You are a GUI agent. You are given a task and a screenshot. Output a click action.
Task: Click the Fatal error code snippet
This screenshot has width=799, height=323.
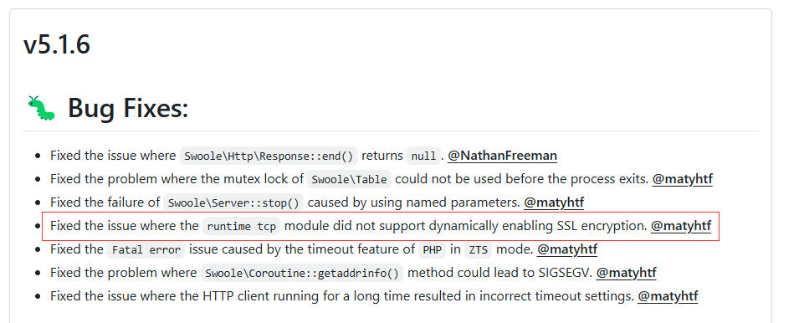pos(146,249)
